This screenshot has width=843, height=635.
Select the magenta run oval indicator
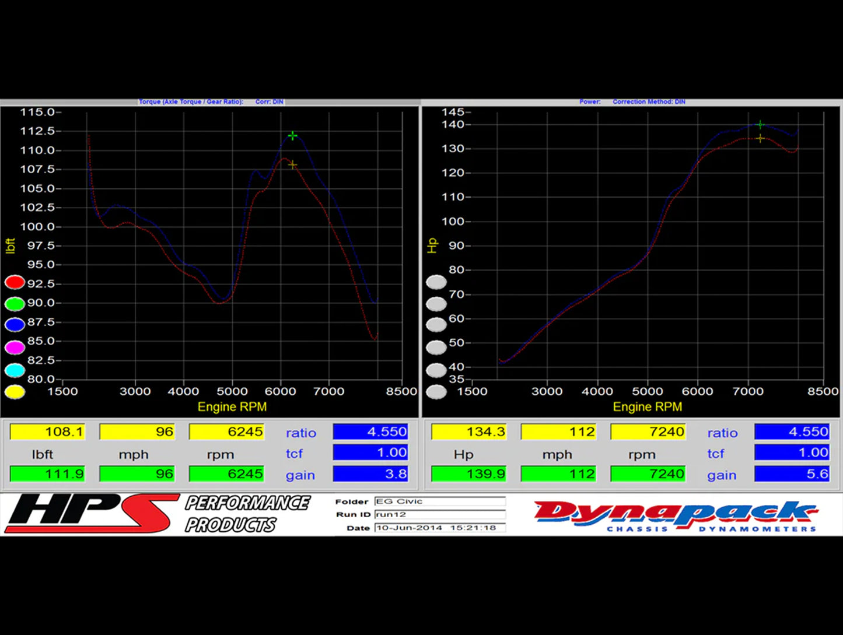pyautogui.click(x=15, y=348)
